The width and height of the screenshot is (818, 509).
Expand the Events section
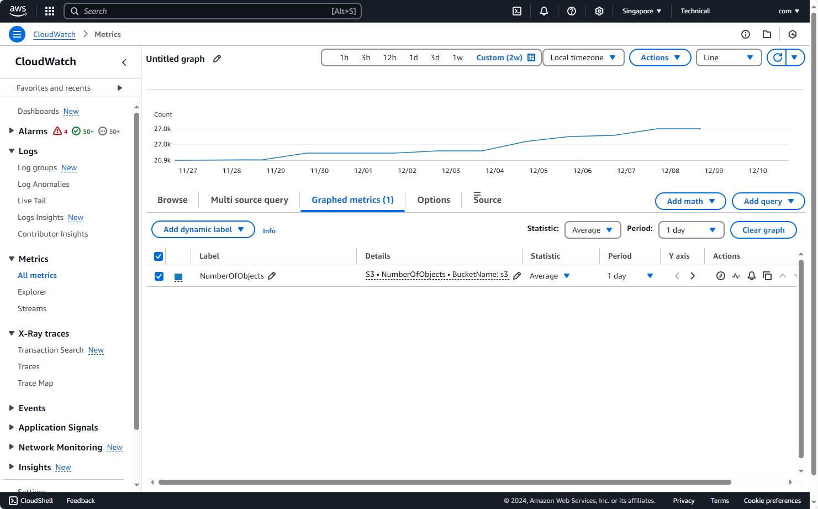pyautogui.click(x=11, y=408)
